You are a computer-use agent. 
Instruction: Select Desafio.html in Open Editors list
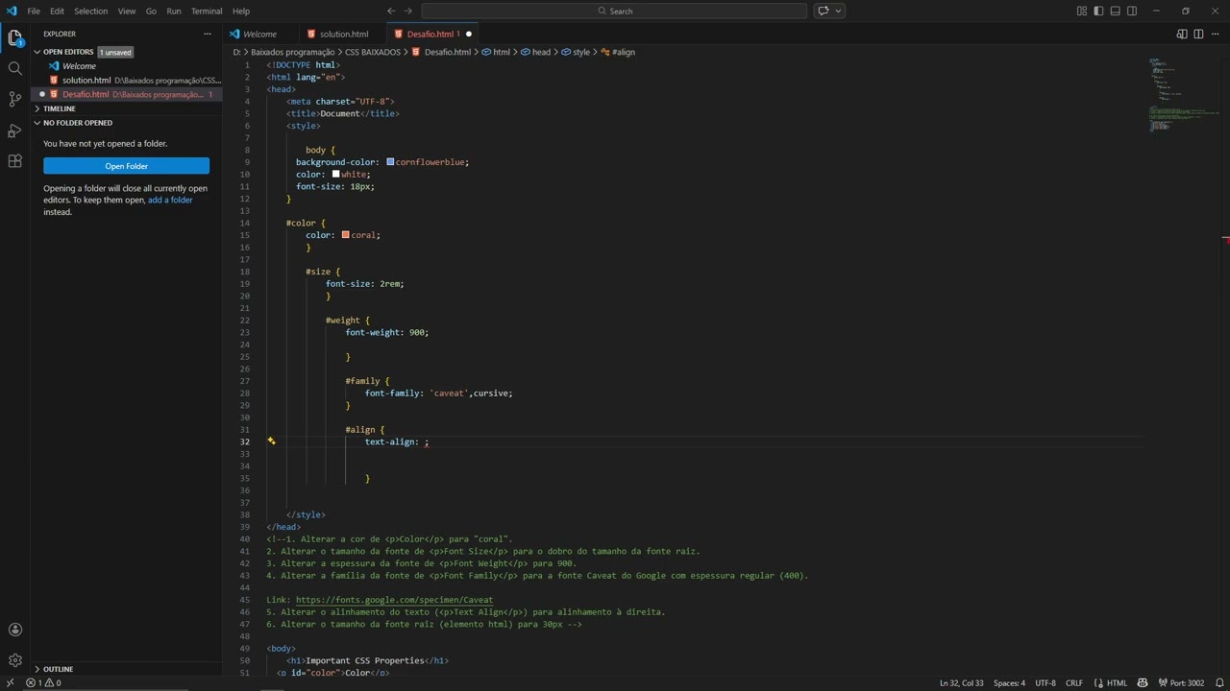[127, 94]
